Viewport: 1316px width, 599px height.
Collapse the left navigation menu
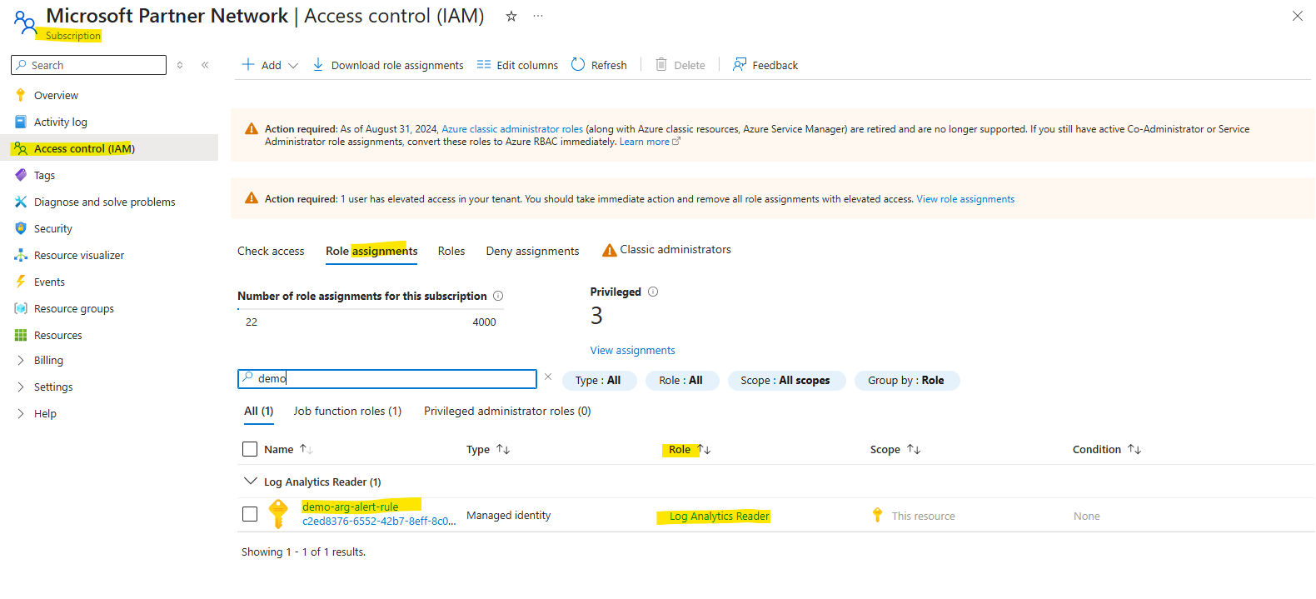(205, 65)
